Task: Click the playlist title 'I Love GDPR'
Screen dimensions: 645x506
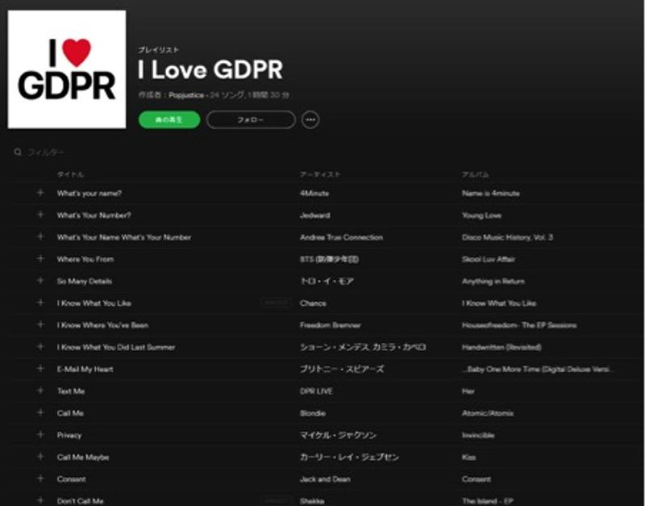Action: coord(210,69)
